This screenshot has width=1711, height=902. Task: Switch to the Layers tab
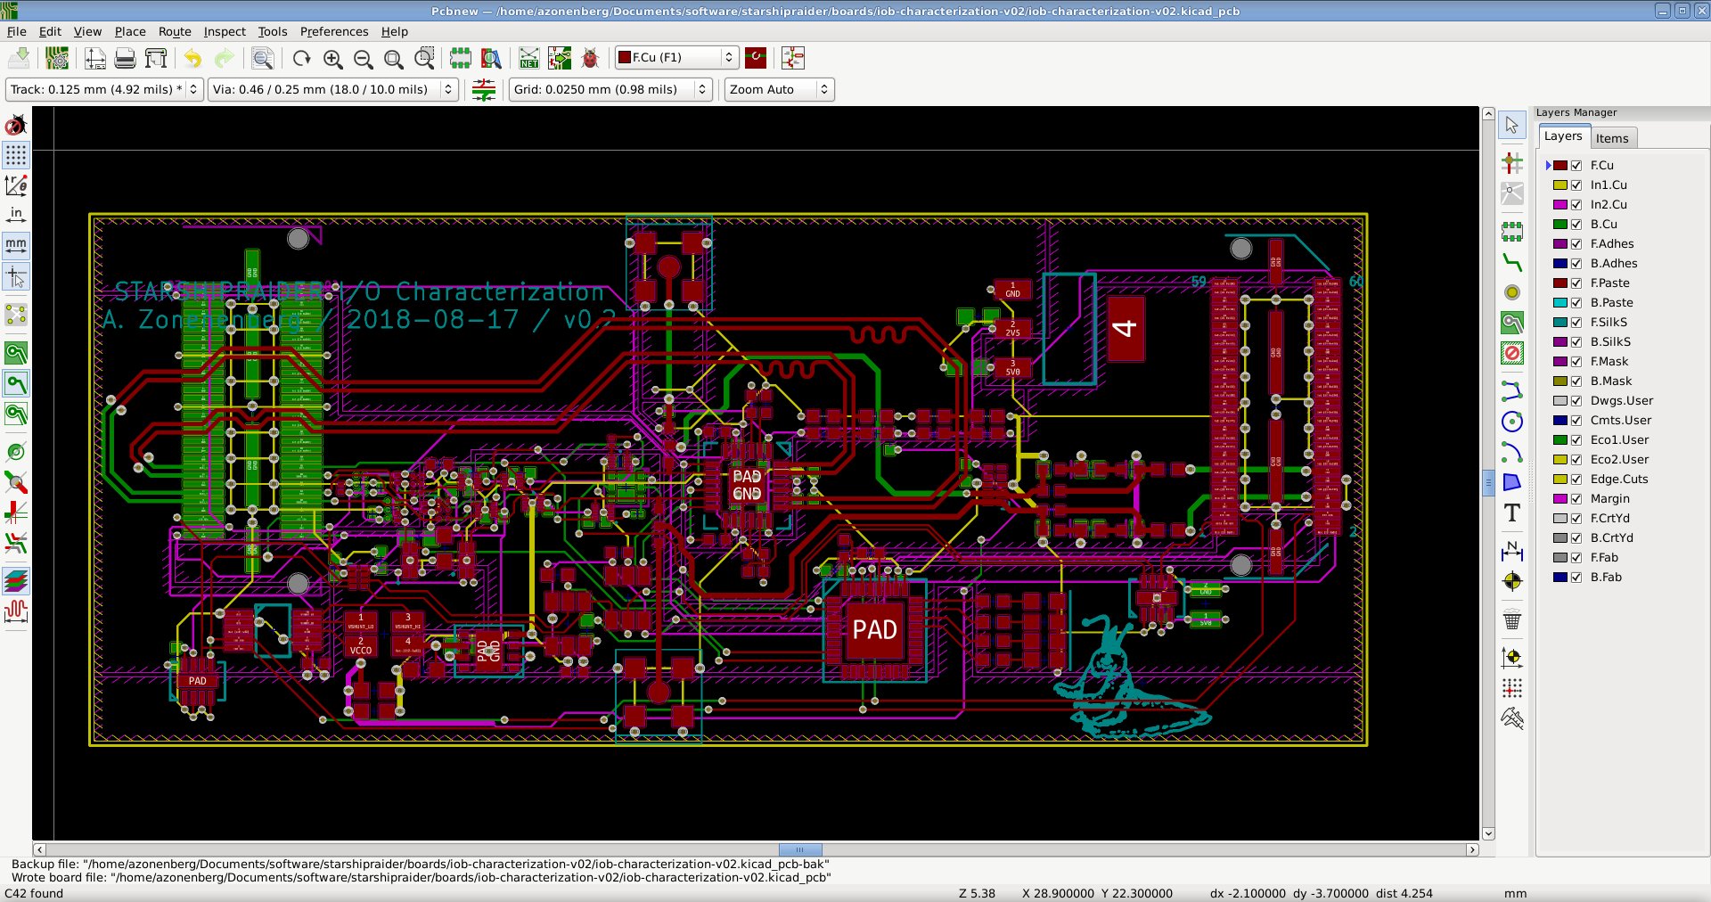tap(1563, 136)
